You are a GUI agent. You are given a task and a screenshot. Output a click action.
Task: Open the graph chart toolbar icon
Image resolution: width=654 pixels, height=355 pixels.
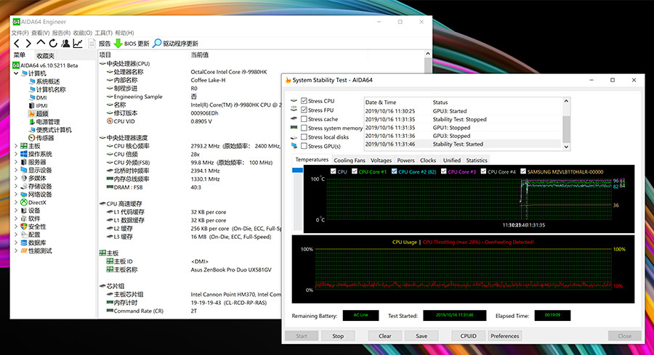(78, 44)
